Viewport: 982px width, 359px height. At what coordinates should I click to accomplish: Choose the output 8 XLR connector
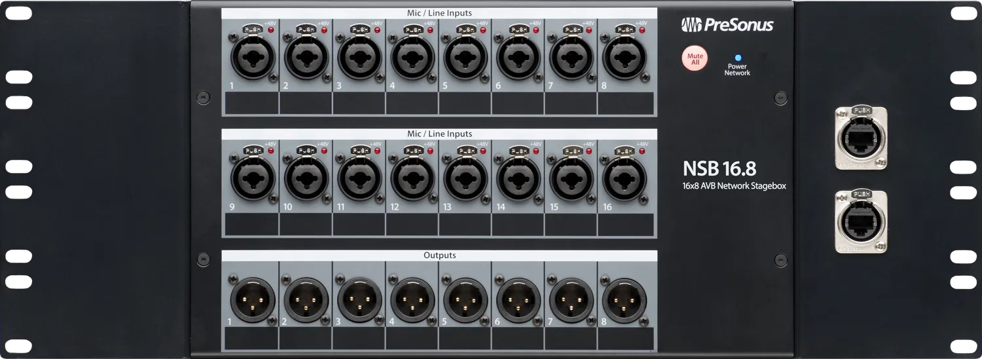[625, 300]
